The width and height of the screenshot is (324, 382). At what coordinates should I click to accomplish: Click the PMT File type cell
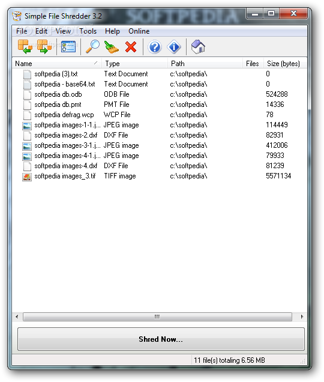tap(116, 105)
